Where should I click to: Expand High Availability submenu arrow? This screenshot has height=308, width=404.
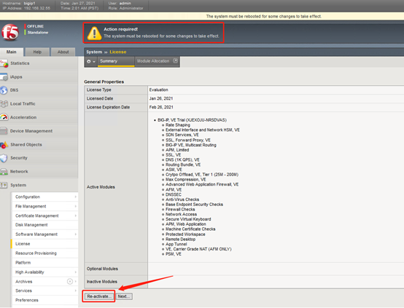76,272
